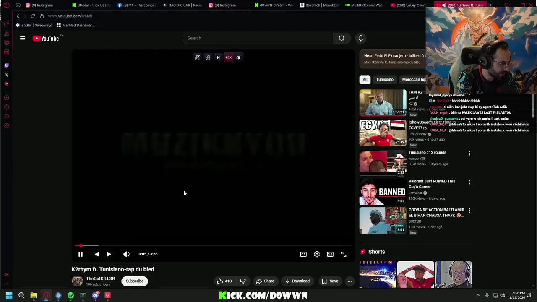Open Valorant Just RUINED This Guy's Career

pyautogui.click(x=432, y=184)
